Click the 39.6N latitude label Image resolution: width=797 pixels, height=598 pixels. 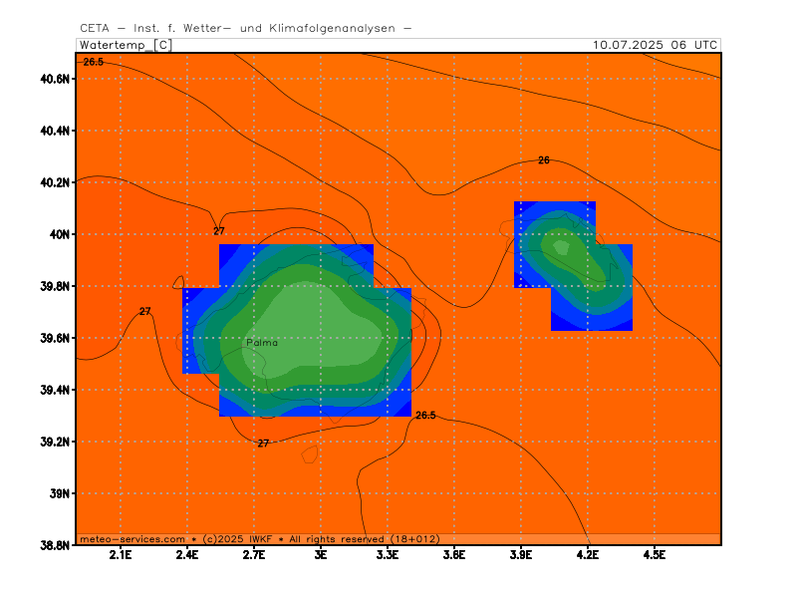(55, 338)
